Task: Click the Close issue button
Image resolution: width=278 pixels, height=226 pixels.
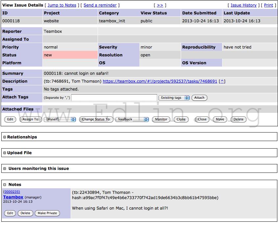Action: click(x=202, y=119)
